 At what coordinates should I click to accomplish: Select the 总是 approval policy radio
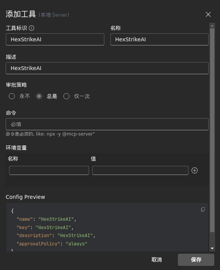tap(39, 96)
